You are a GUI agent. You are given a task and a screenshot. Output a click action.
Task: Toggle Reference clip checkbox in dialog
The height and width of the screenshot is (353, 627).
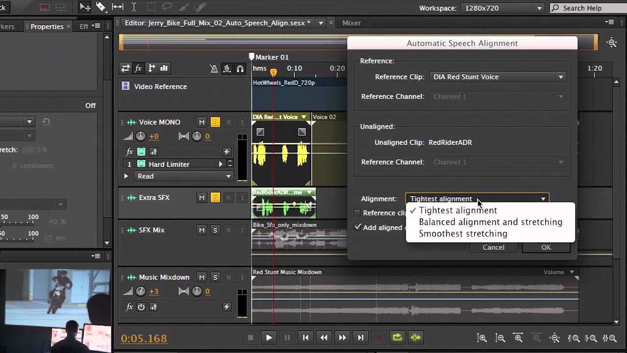358,213
